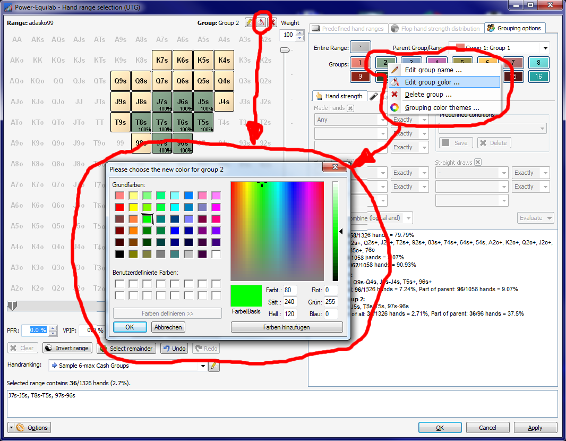Select group 16 teal color button
Viewport: 566px width, 441px height.
click(x=538, y=76)
